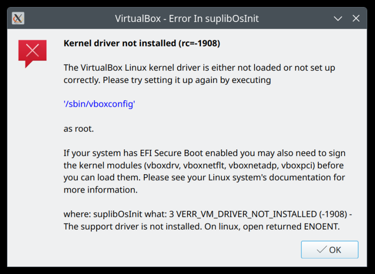Open the '/sbin/vboxconfig' link
Screen dimensions: 375x274
click(99, 104)
